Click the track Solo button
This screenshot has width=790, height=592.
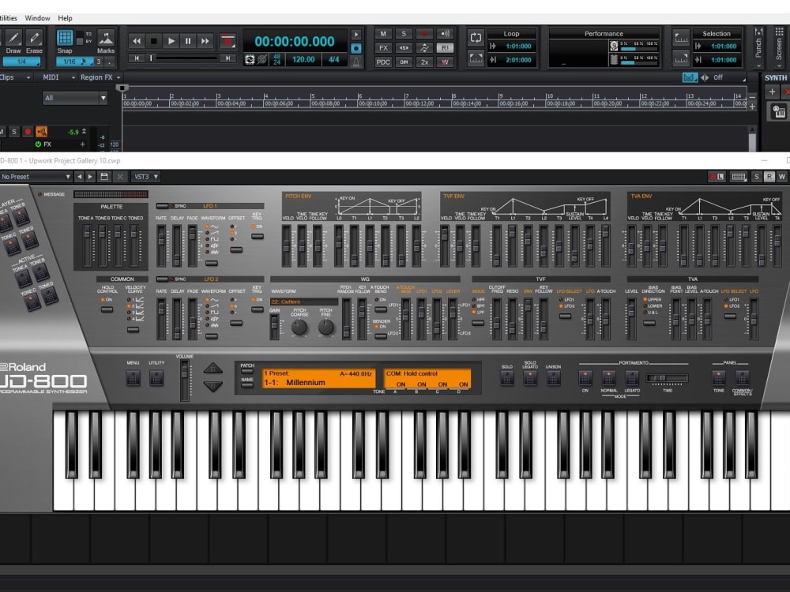coord(14,132)
